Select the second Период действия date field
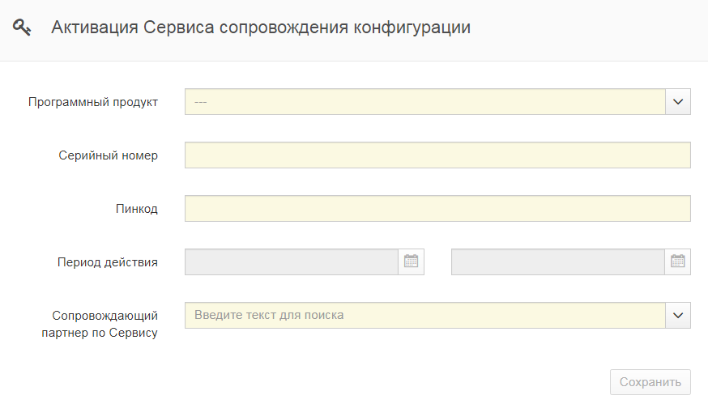 coord(557,261)
